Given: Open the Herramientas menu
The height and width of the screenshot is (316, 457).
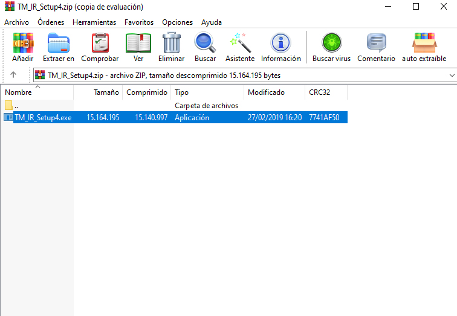Looking at the screenshot, I should (x=94, y=22).
